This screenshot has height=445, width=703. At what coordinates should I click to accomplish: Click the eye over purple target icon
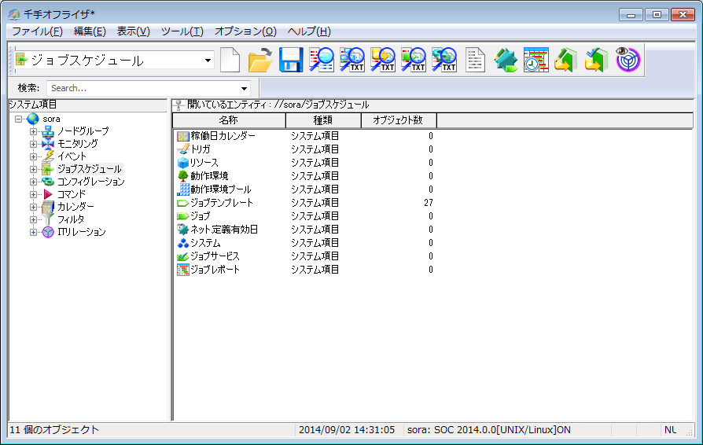click(628, 60)
